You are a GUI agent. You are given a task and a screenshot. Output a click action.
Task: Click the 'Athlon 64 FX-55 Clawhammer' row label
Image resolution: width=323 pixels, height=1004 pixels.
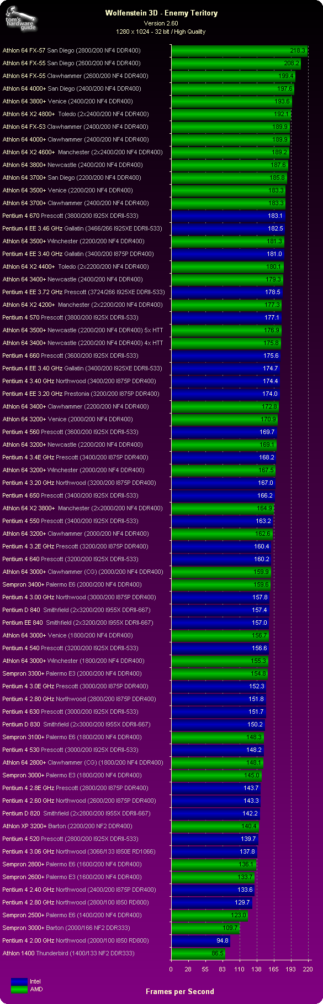pos(75,76)
